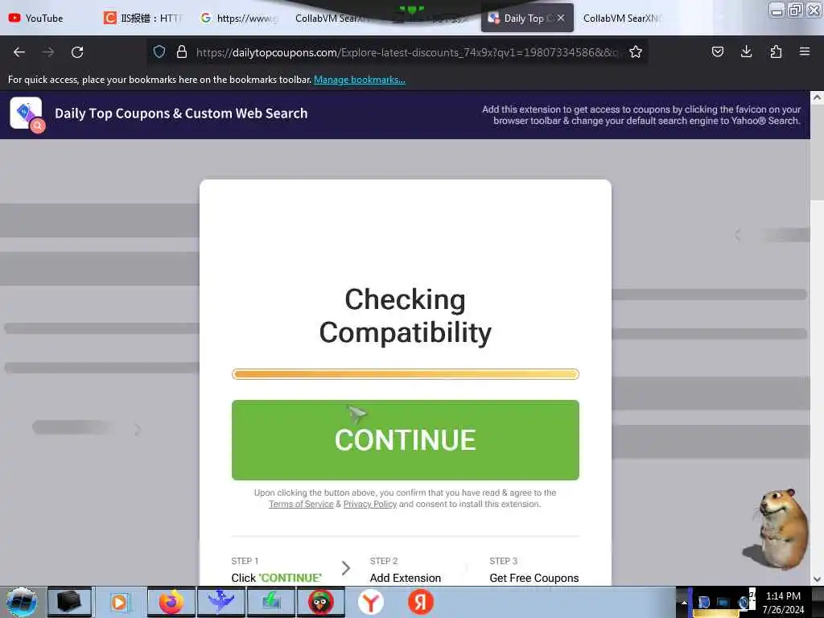
Task: Go back using the browser back arrow
Action: [19, 52]
